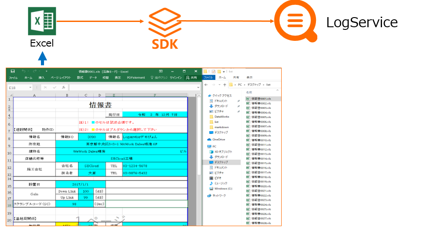426x227 pixels.
Task: Click the Explorer up-one-level arrow
Action: (x=225, y=85)
